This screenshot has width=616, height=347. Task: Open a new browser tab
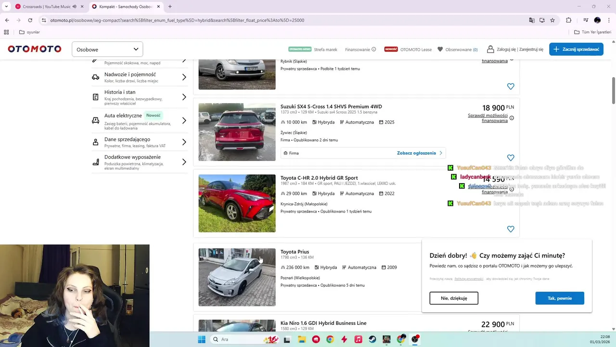[170, 7]
